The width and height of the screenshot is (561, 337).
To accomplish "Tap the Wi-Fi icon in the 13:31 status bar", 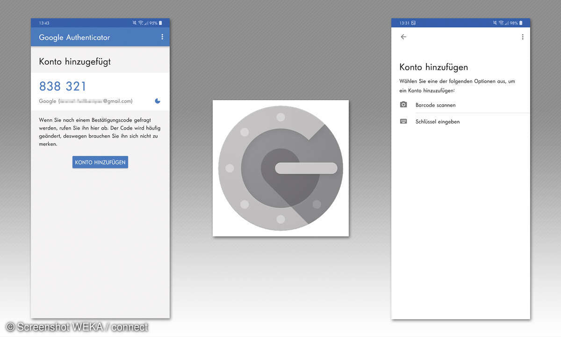I will [501, 23].
